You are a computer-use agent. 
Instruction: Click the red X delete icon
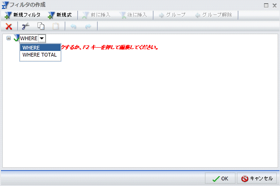tap(9, 27)
